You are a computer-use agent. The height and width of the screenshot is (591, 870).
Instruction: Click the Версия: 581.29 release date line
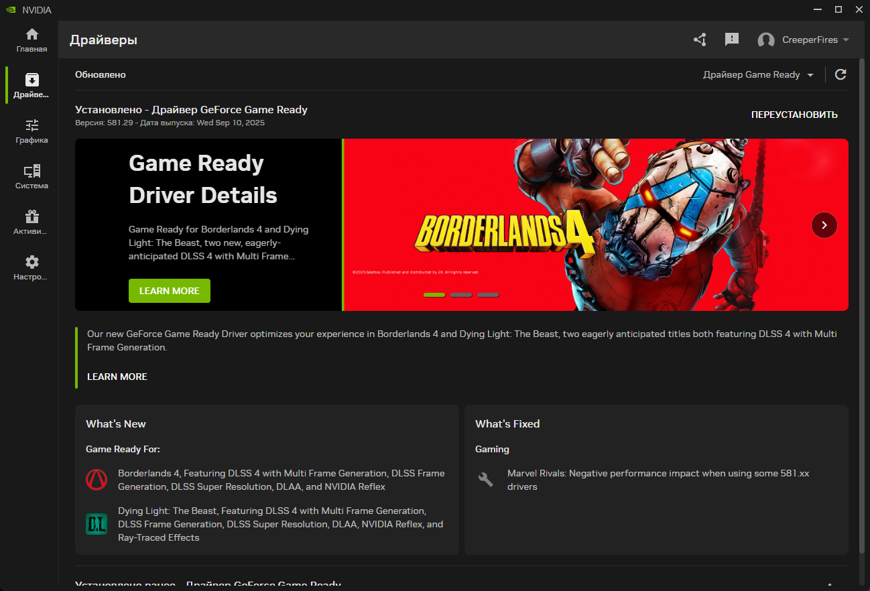tap(170, 123)
